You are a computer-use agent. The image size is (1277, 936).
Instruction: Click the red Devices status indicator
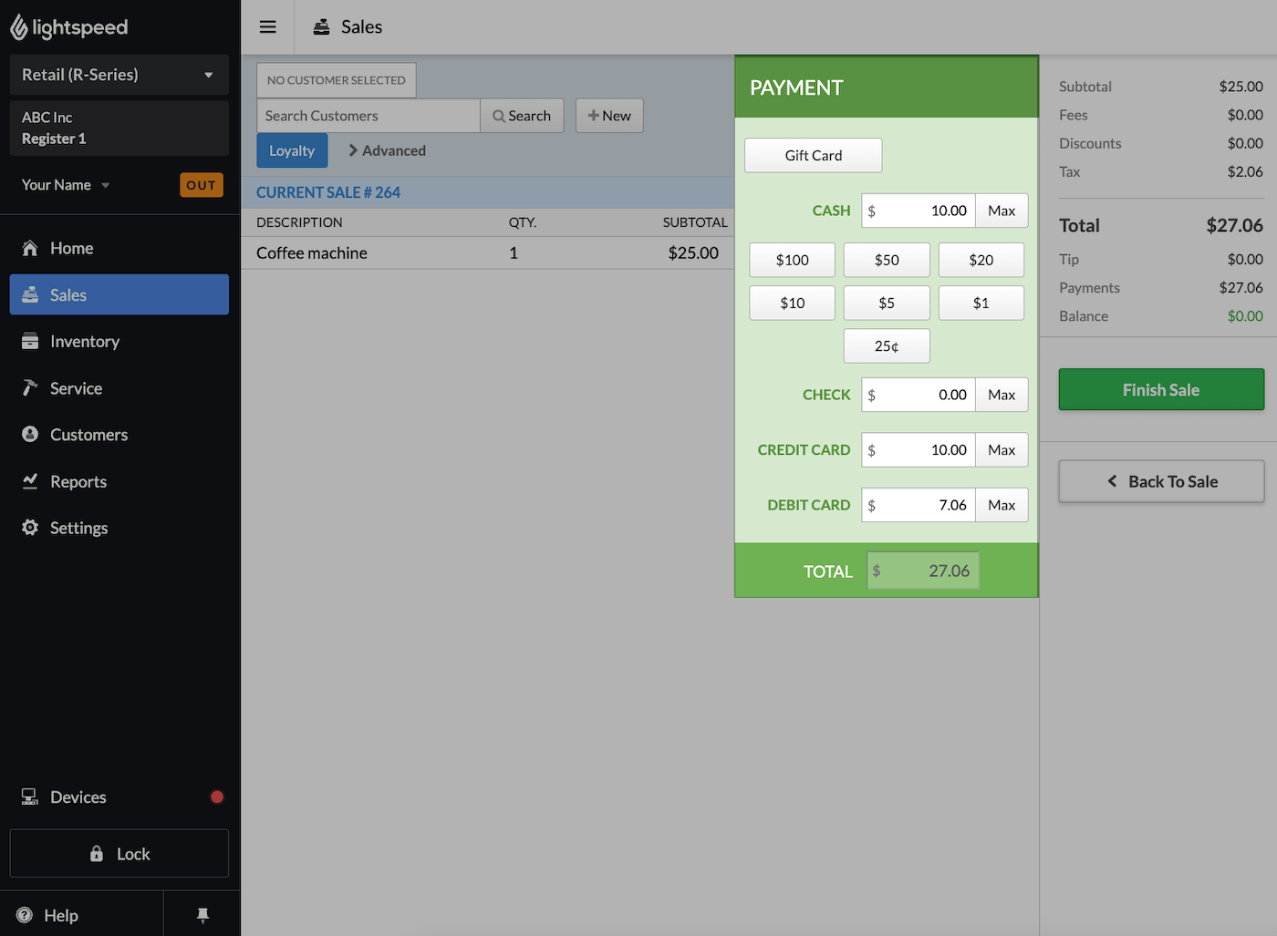[x=217, y=797]
